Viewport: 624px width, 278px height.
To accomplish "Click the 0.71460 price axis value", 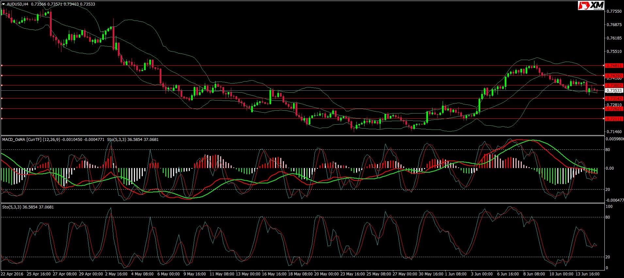I will point(614,132).
